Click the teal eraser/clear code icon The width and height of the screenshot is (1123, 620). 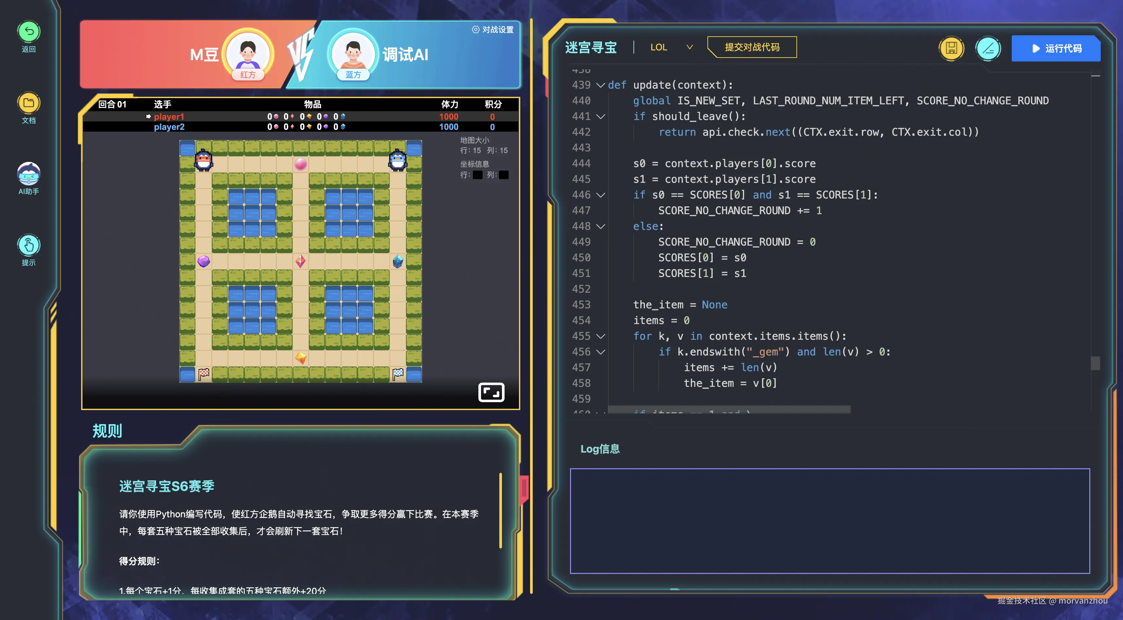[x=988, y=48]
